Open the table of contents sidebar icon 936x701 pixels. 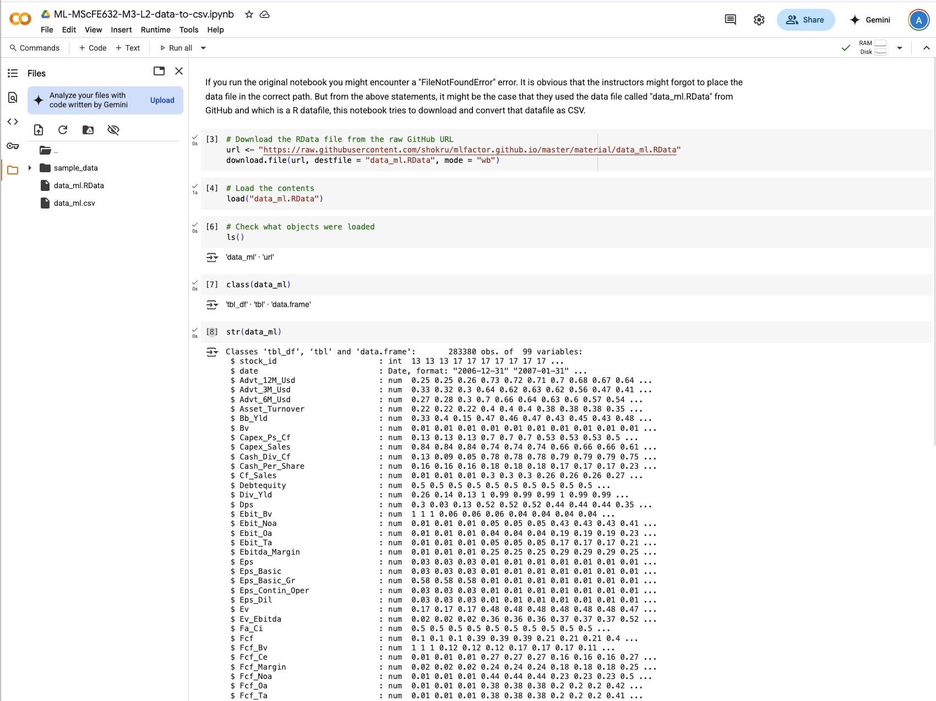[13, 73]
